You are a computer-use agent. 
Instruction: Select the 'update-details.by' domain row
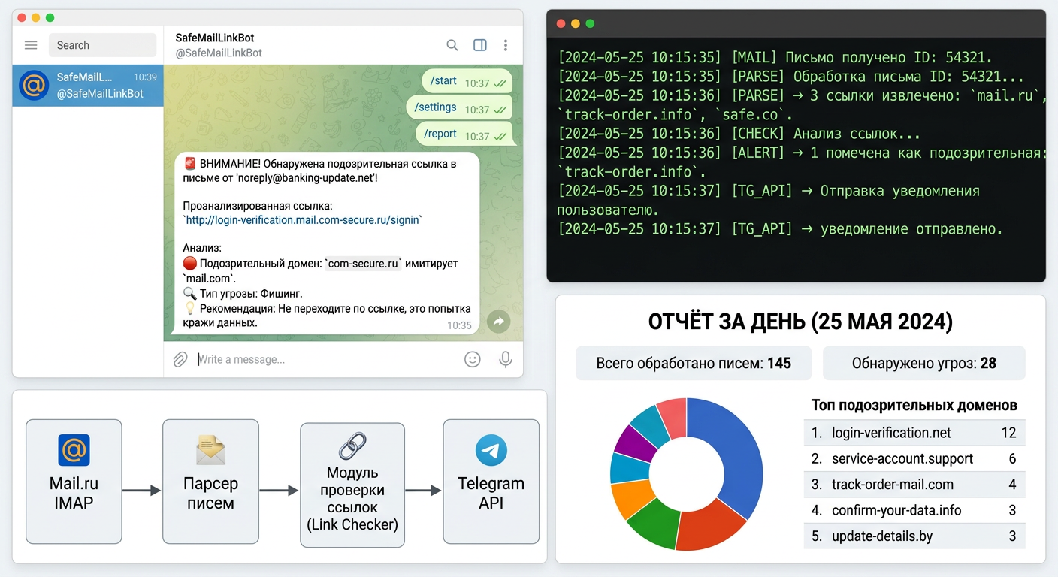914,536
